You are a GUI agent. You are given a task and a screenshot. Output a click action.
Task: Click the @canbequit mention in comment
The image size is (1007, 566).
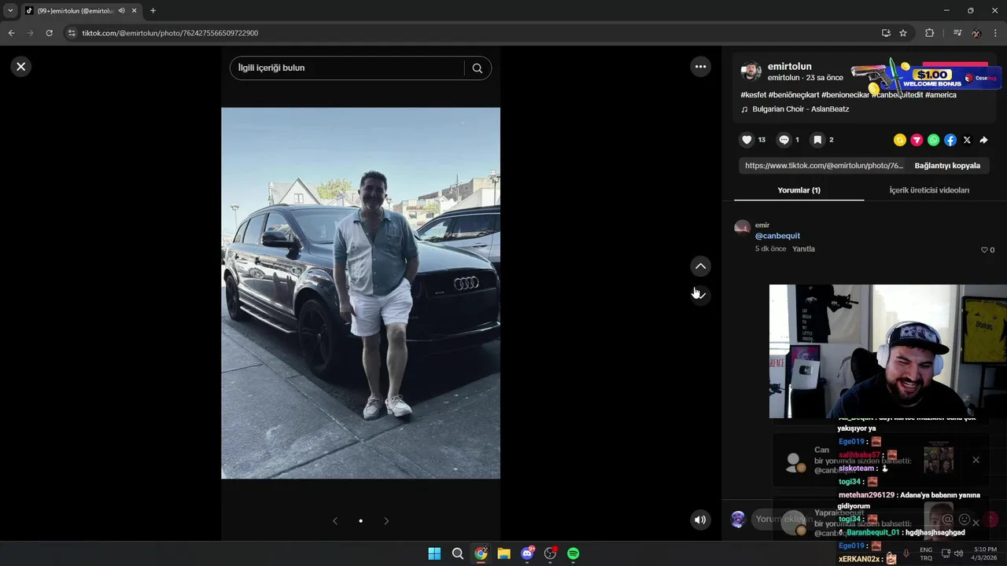(x=777, y=236)
